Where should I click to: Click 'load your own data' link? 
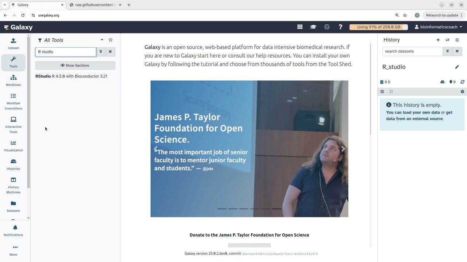(413, 112)
